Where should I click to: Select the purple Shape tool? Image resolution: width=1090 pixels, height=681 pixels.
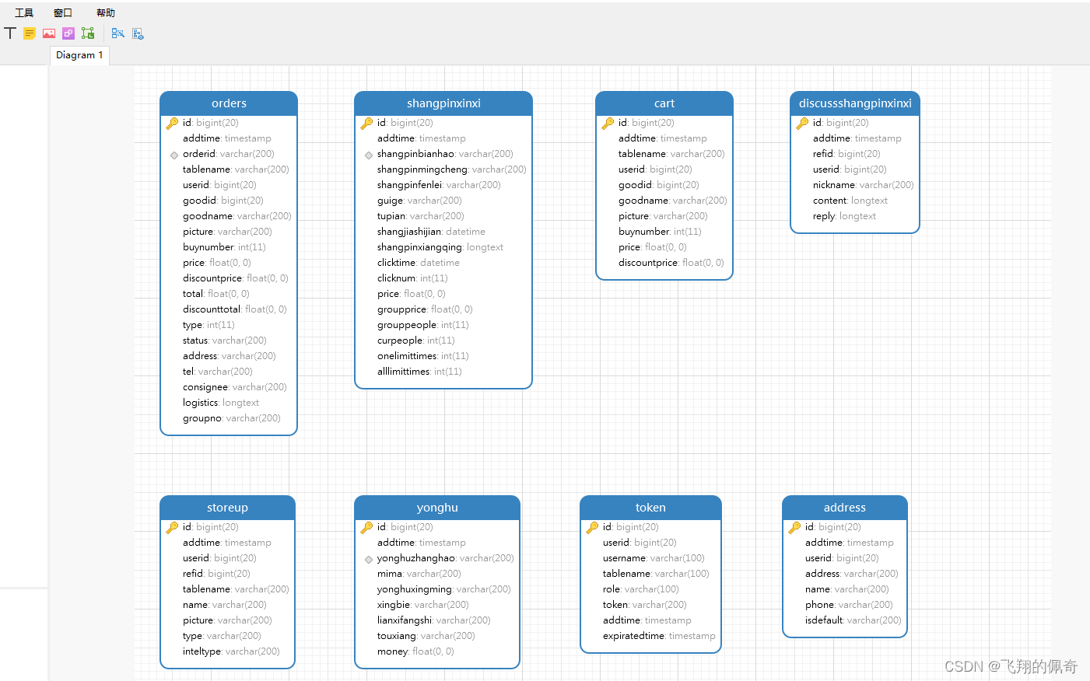[68, 33]
